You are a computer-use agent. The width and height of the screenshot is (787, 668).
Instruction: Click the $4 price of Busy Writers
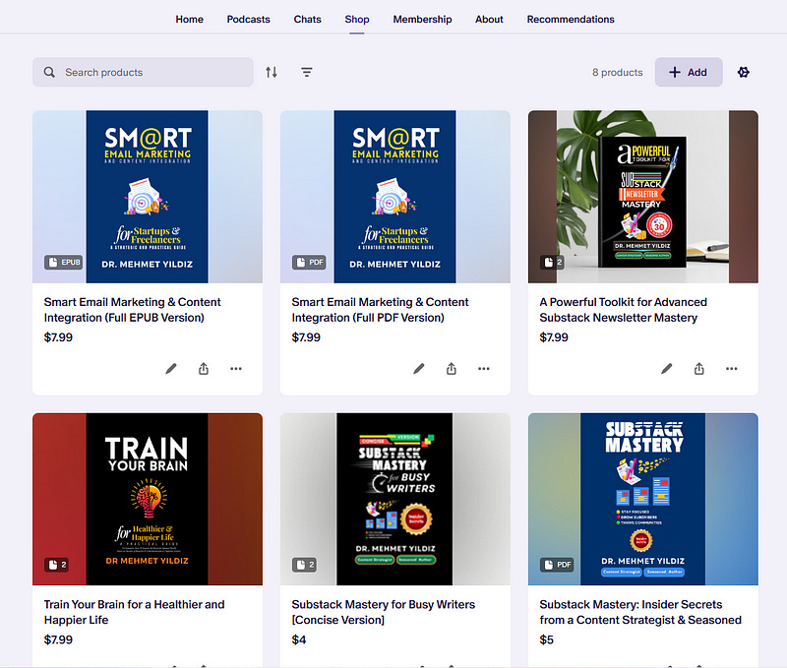299,639
